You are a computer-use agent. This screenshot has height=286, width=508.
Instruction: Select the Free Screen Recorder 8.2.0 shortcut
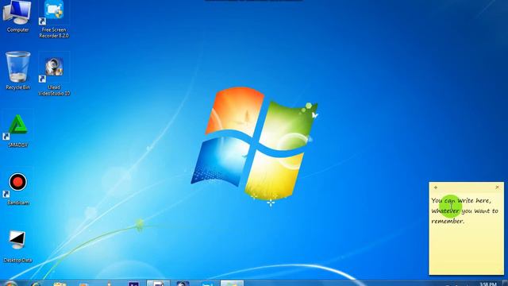tap(54, 19)
